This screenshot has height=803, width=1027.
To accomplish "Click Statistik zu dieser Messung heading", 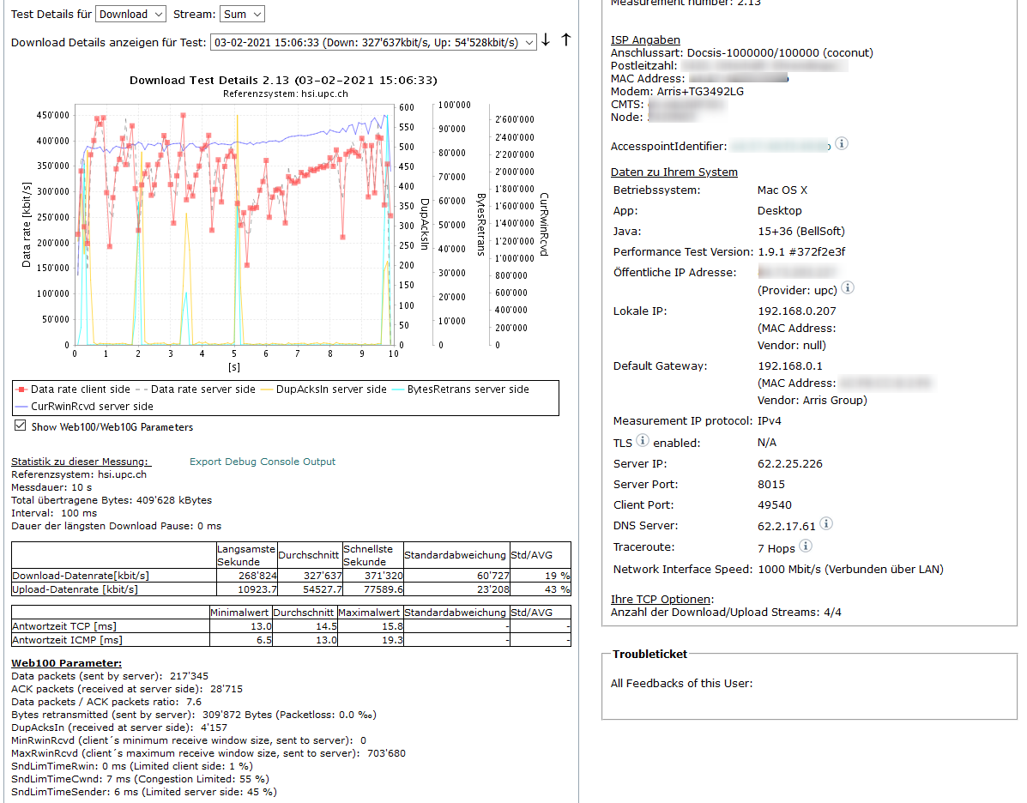I will tap(80, 462).
